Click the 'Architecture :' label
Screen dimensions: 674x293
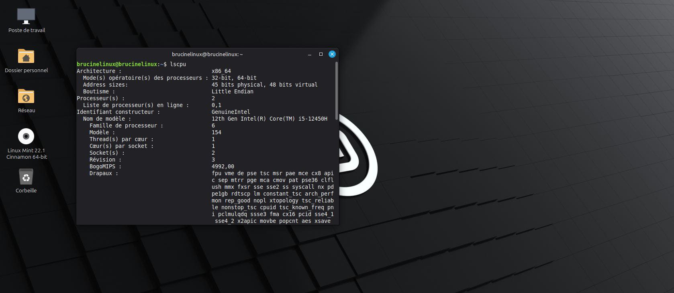click(x=99, y=71)
